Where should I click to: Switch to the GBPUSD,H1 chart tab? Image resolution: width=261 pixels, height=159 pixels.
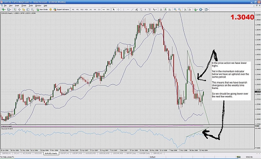[x=157, y=153]
